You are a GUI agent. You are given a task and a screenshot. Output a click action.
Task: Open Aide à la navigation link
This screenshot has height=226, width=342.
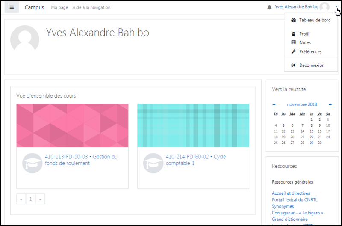(91, 7)
